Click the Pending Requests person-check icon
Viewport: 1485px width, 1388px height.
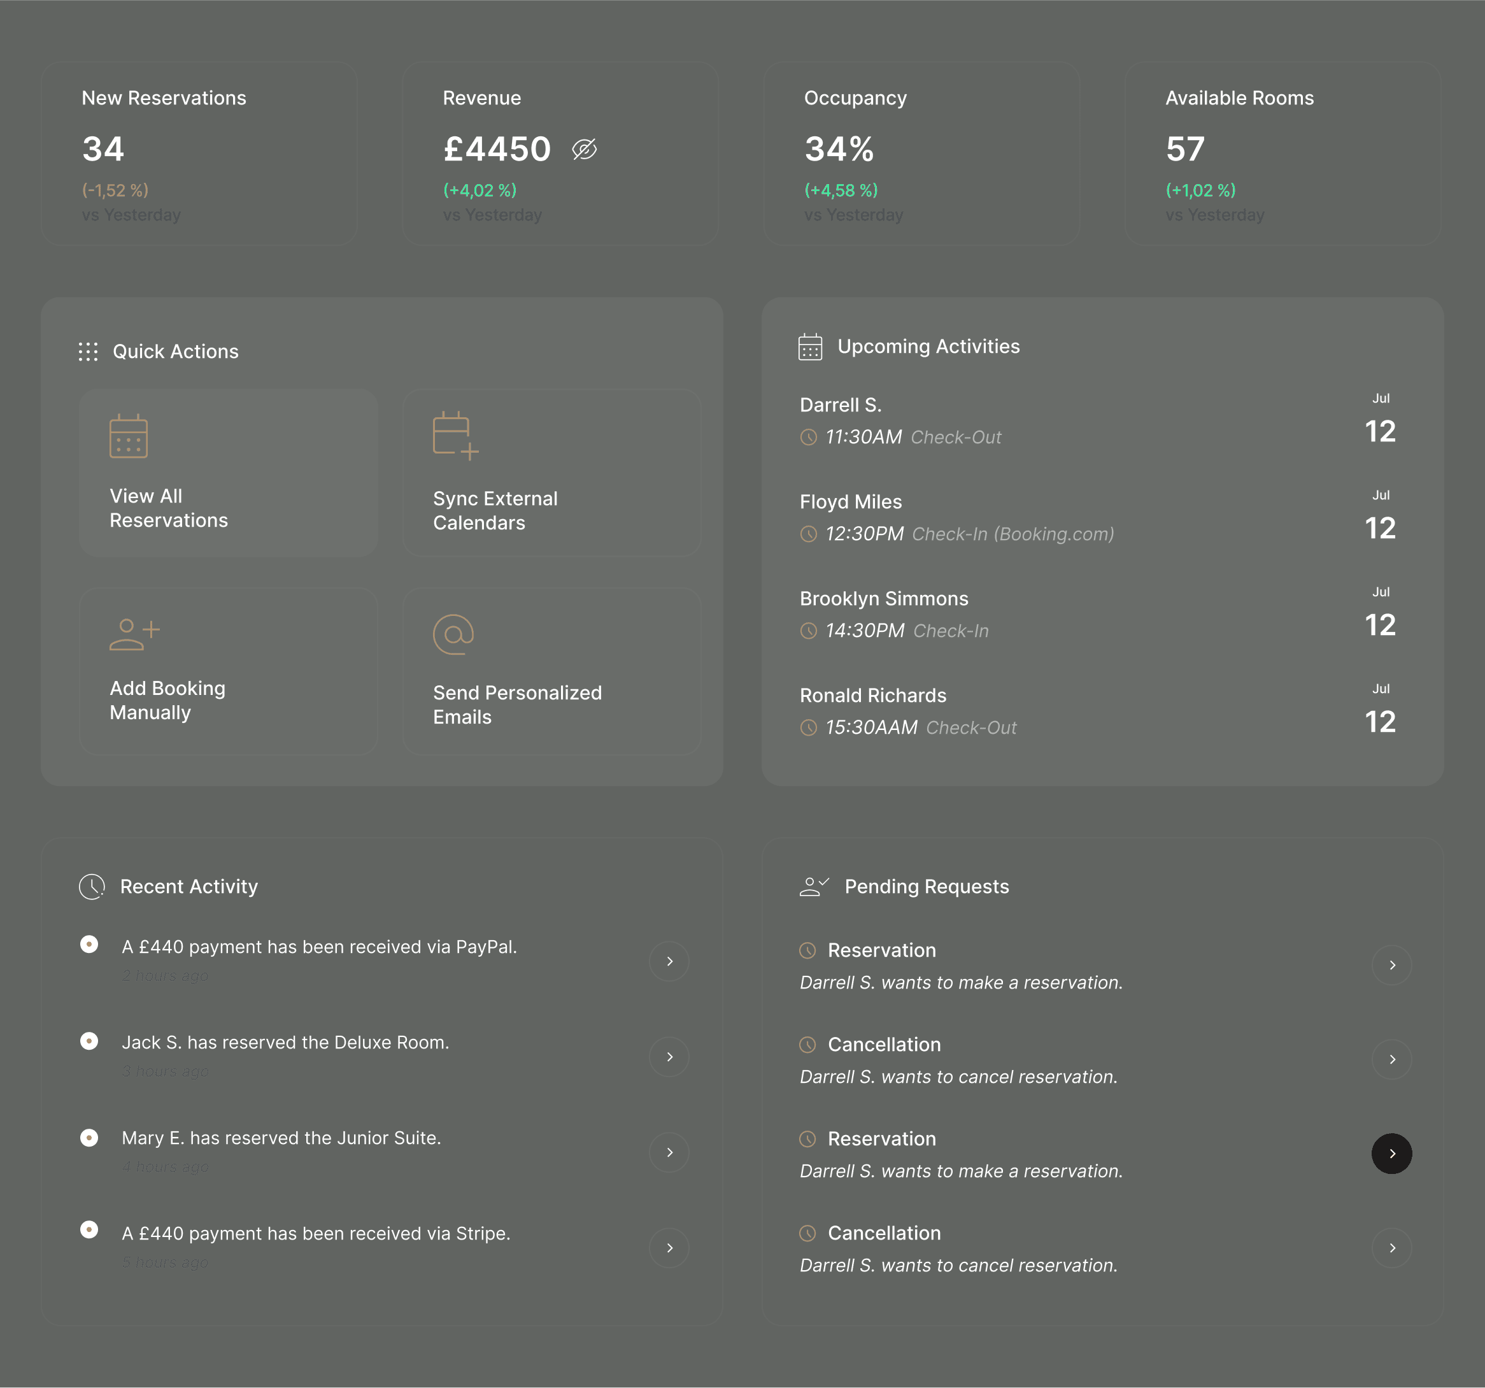[813, 887]
